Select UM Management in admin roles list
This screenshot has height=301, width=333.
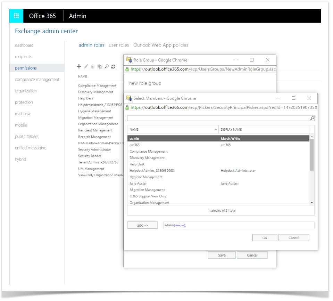point(91,169)
